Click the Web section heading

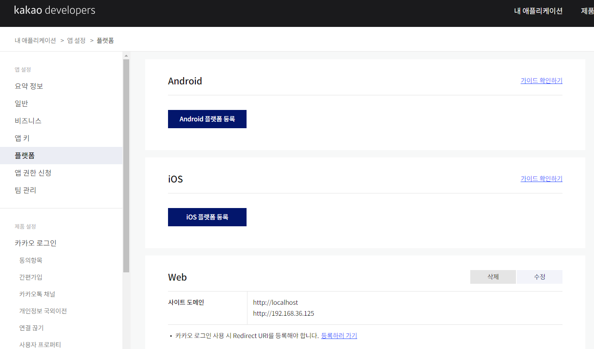click(x=177, y=277)
